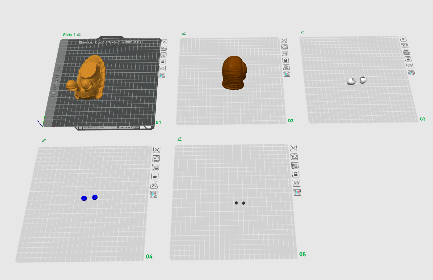
Task: Click the green plate number '03'
Action: (x=423, y=119)
